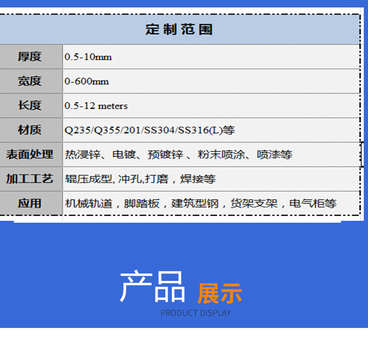Click the 辊压成型 processing value
This screenshot has width=368, height=341.
pos(140,179)
